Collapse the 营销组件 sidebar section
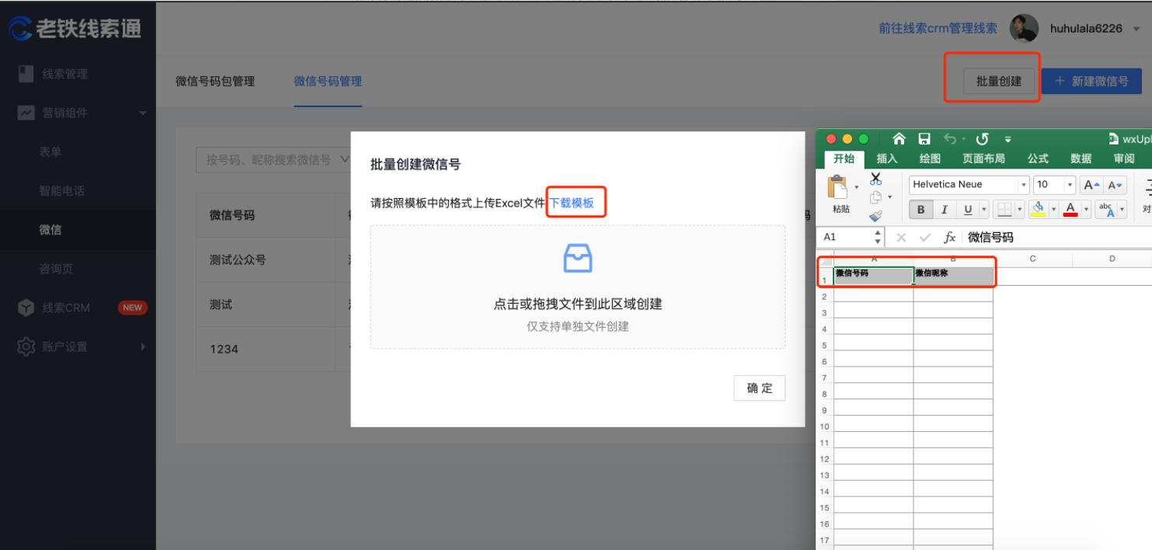This screenshot has width=1152, height=550. [x=142, y=113]
